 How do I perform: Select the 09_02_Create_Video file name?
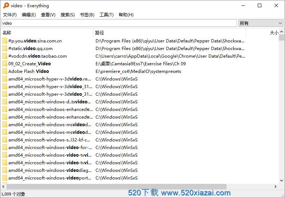(x=30, y=64)
